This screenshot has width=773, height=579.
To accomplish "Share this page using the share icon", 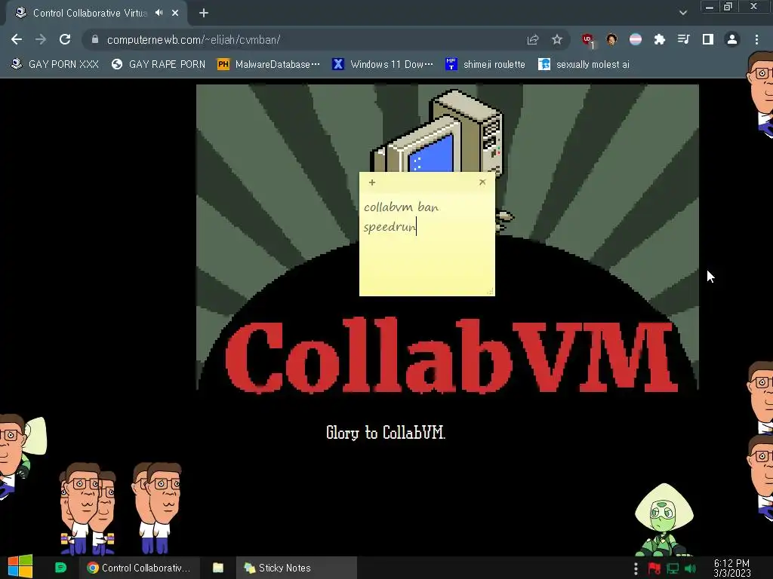I will 532,39.
